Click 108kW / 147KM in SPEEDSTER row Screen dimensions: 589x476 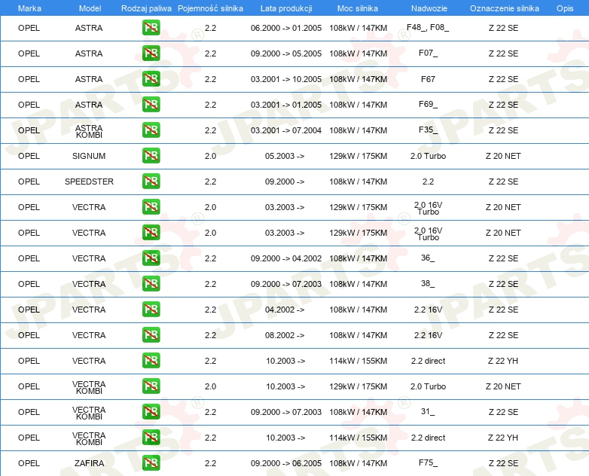tap(358, 182)
